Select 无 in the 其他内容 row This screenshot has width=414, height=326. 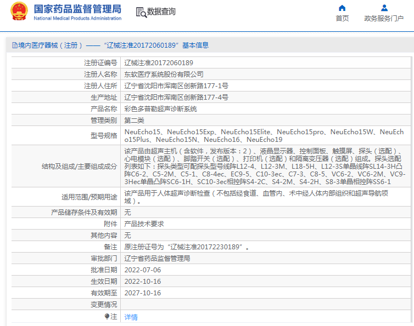tap(127, 236)
